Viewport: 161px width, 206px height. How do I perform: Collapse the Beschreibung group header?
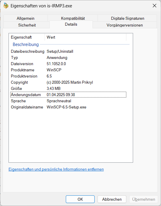point(26,45)
